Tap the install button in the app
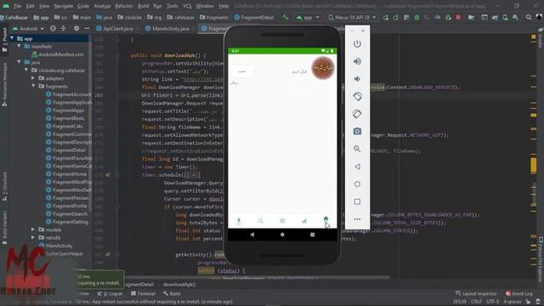 (x=241, y=71)
